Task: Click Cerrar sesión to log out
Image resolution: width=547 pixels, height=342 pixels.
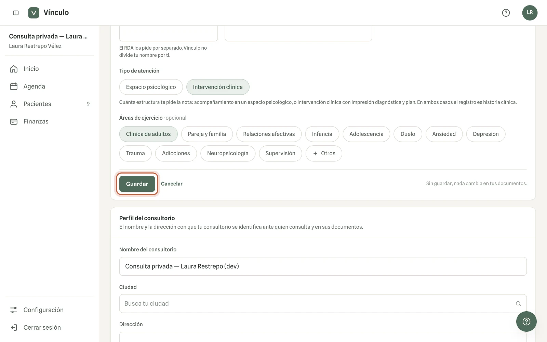Action: pyautogui.click(x=50, y=327)
